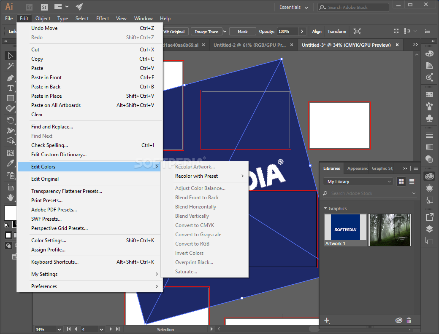
Task: Click the Opacity 100% value field
Action: (287, 32)
